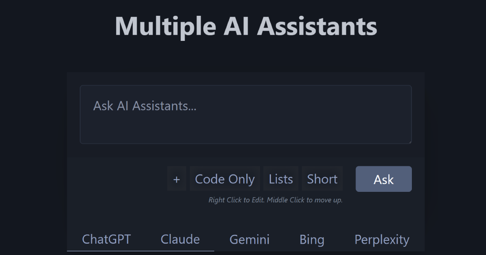Submit the question with the Ask button
The height and width of the screenshot is (255, 486).
tap(384, 179)
